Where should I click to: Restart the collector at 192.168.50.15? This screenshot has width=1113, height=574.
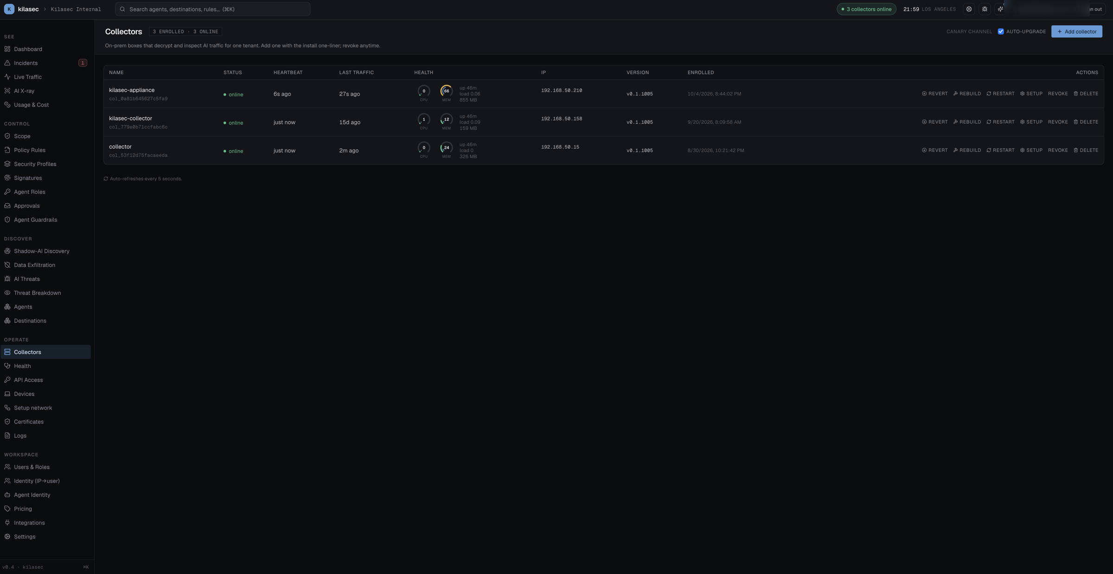[1000, 151]
